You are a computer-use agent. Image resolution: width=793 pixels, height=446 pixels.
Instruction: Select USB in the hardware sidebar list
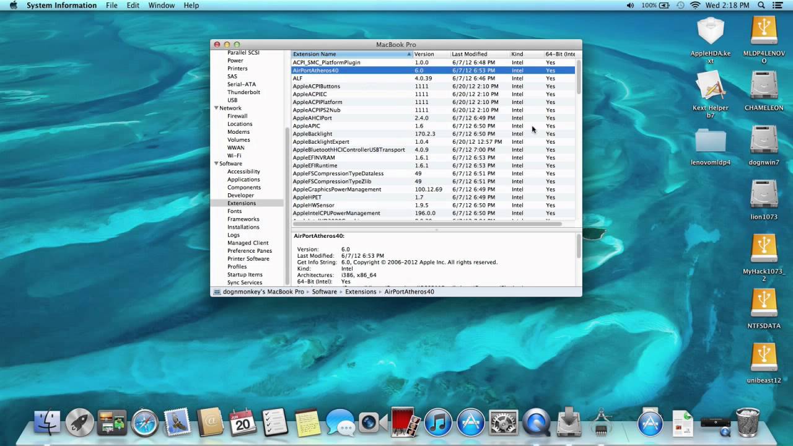point(232,100)
